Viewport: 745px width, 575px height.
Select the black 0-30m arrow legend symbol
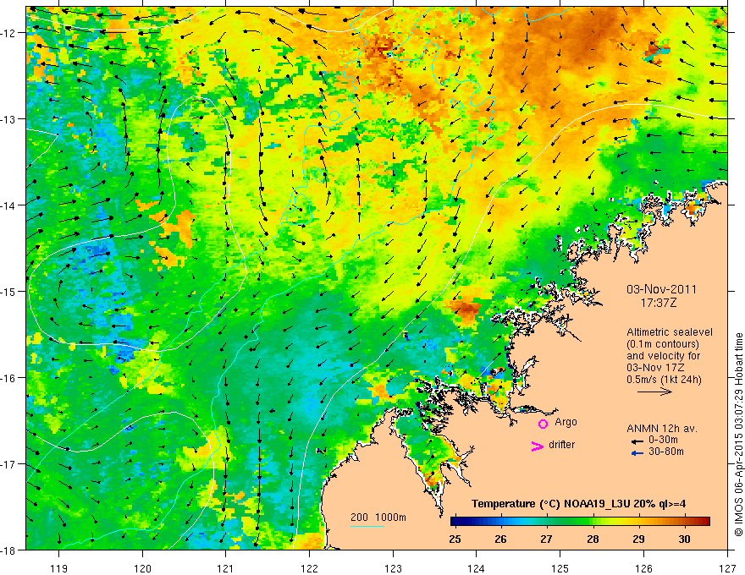pos(637,441)
